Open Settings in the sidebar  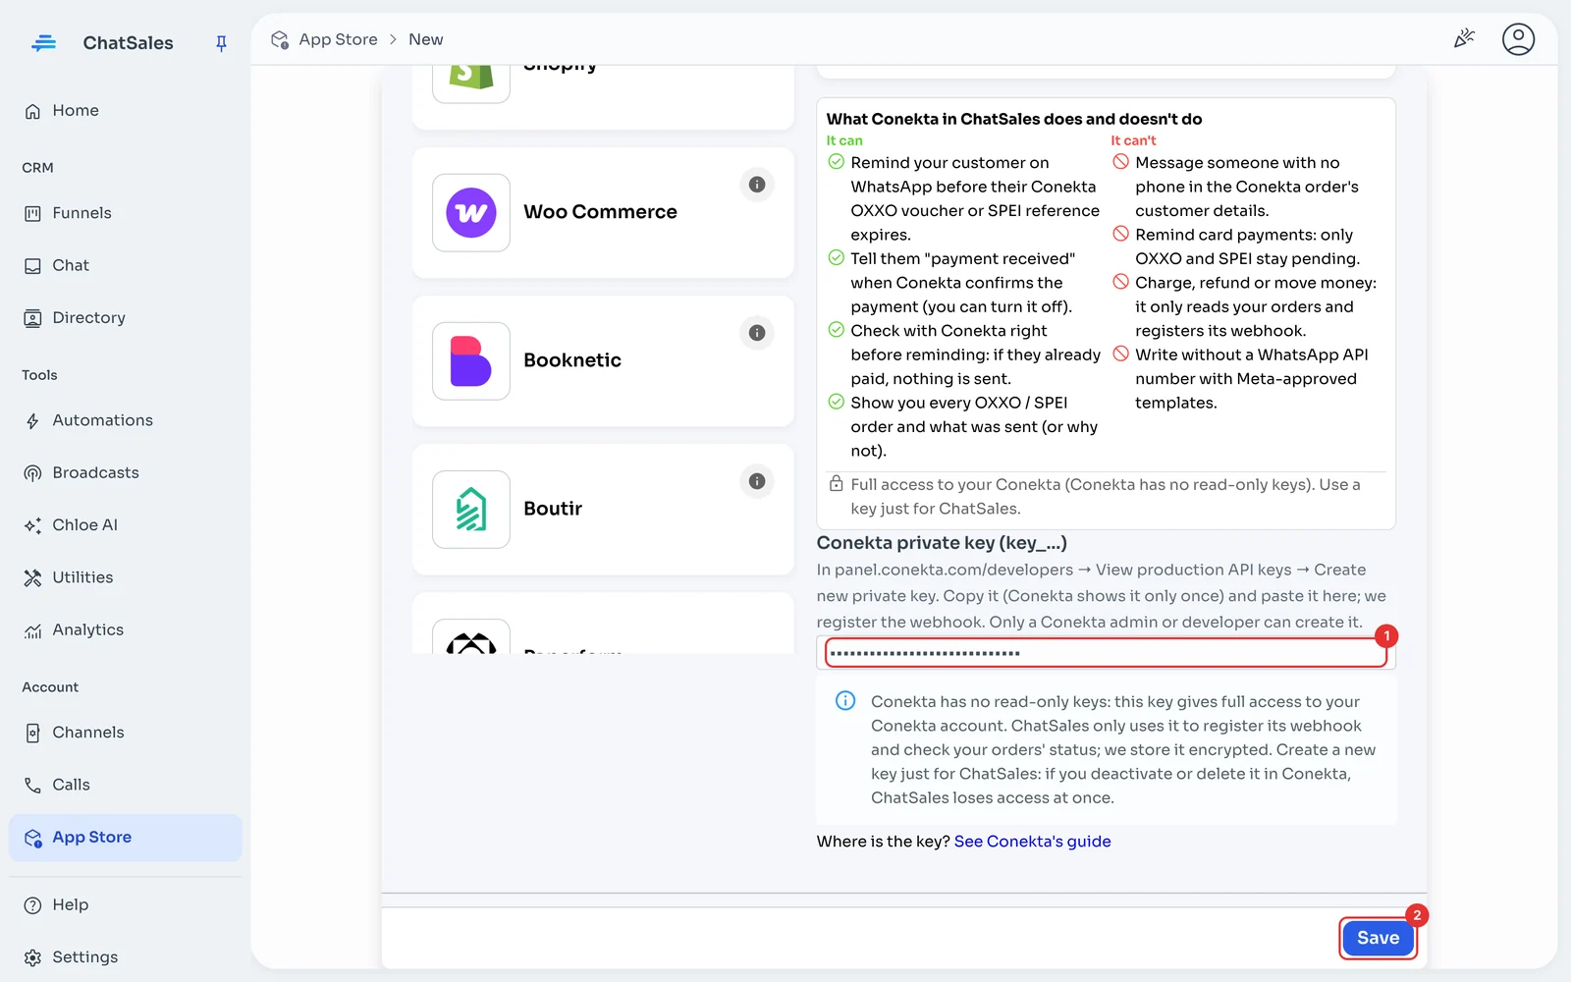(x=125, y=957)
